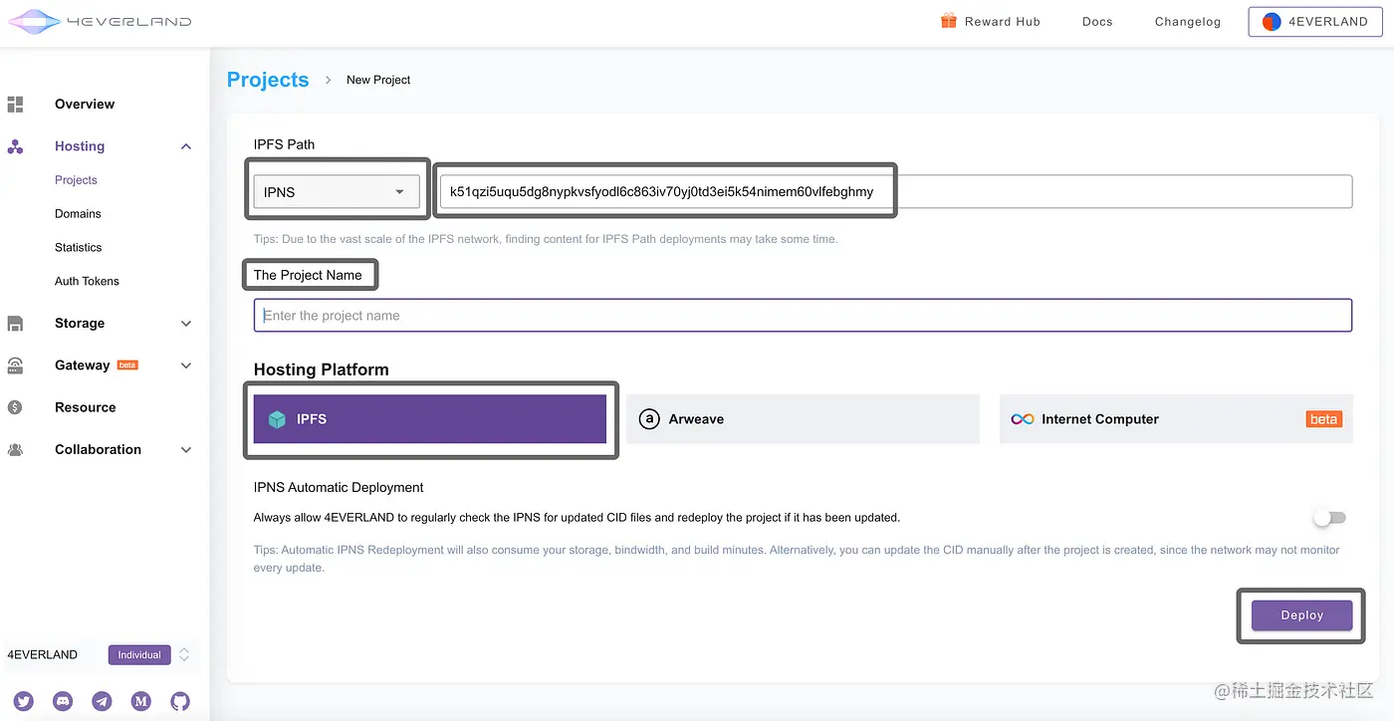Click the Internet Computer beta tag
Screen dimensions: 1394x721
click(1323, 419)
